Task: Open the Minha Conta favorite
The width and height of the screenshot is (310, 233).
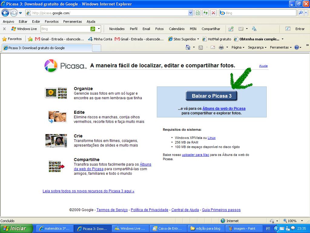Action: (100, 39)
